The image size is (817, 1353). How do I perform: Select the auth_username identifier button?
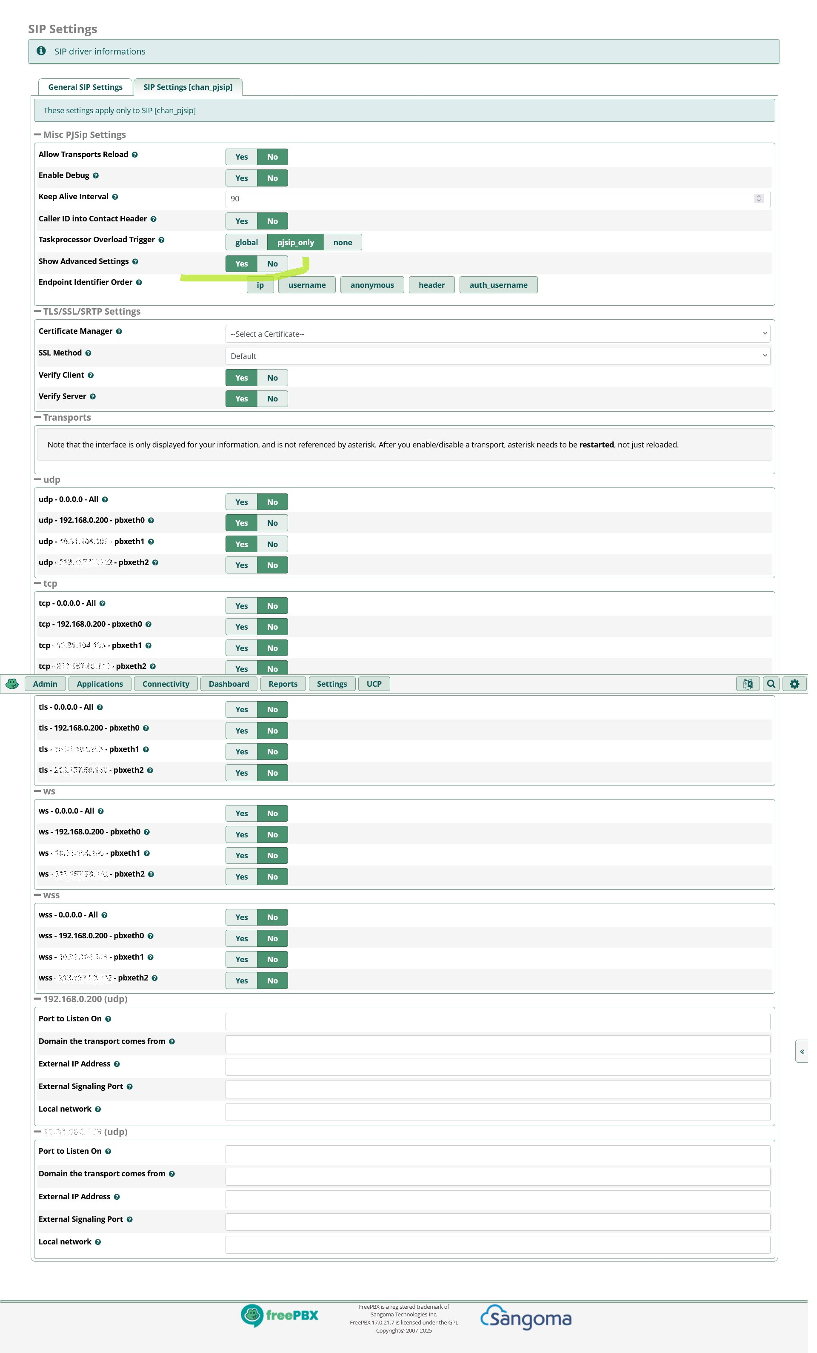pyautogui.click(x=498, y=285)
